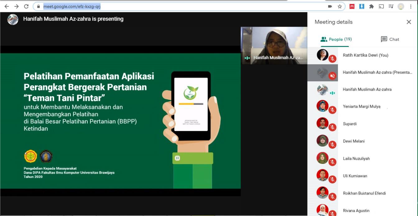
Task: Click the presentation muted audio icon
Action: (x=332, y=76)
